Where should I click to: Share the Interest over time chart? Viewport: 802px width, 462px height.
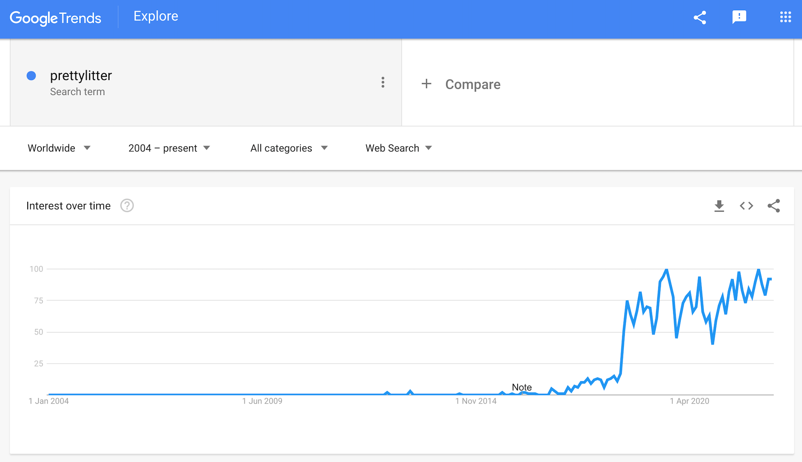point(773,206)
